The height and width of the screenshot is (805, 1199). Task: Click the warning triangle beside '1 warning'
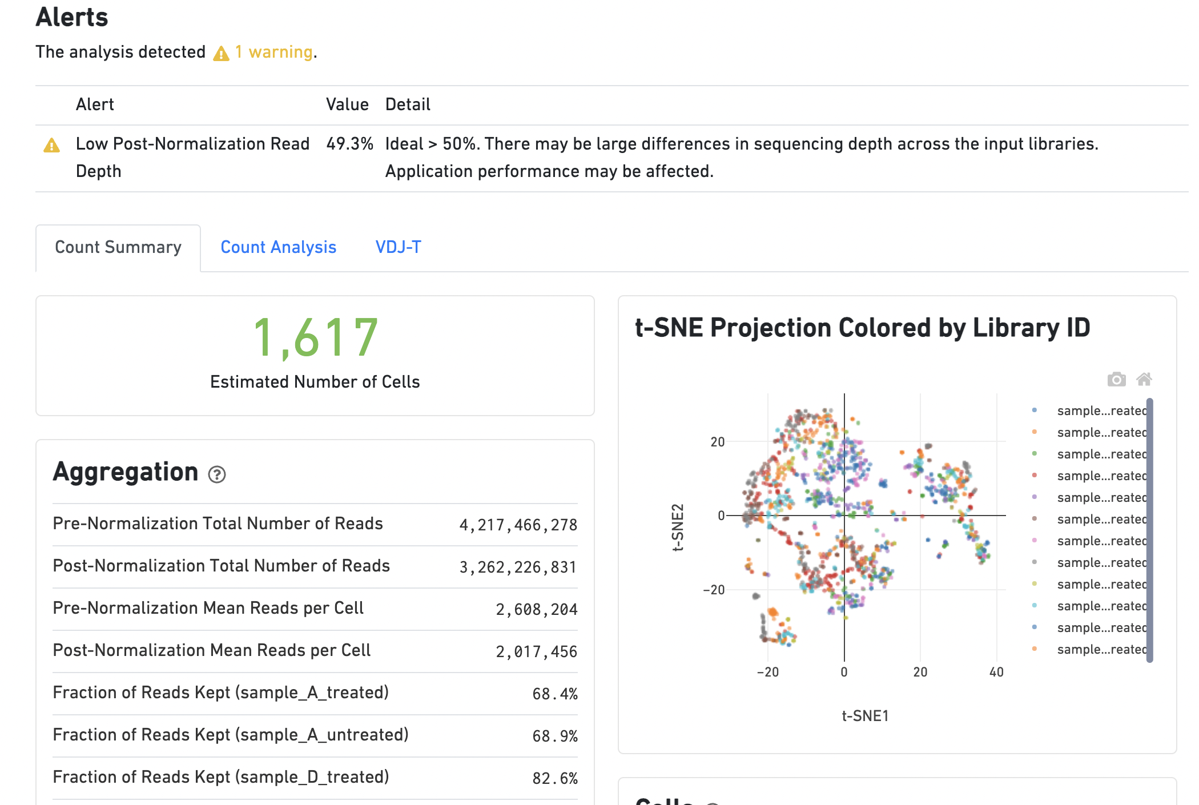(x=221, y=54)
